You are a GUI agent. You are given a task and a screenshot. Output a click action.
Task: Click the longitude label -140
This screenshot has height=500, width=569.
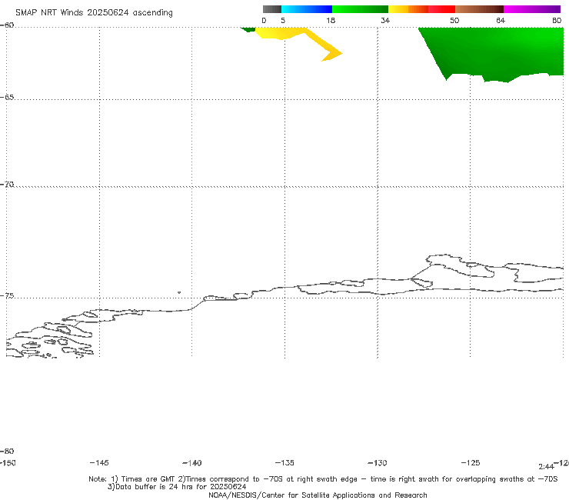[x=192, y=462]
